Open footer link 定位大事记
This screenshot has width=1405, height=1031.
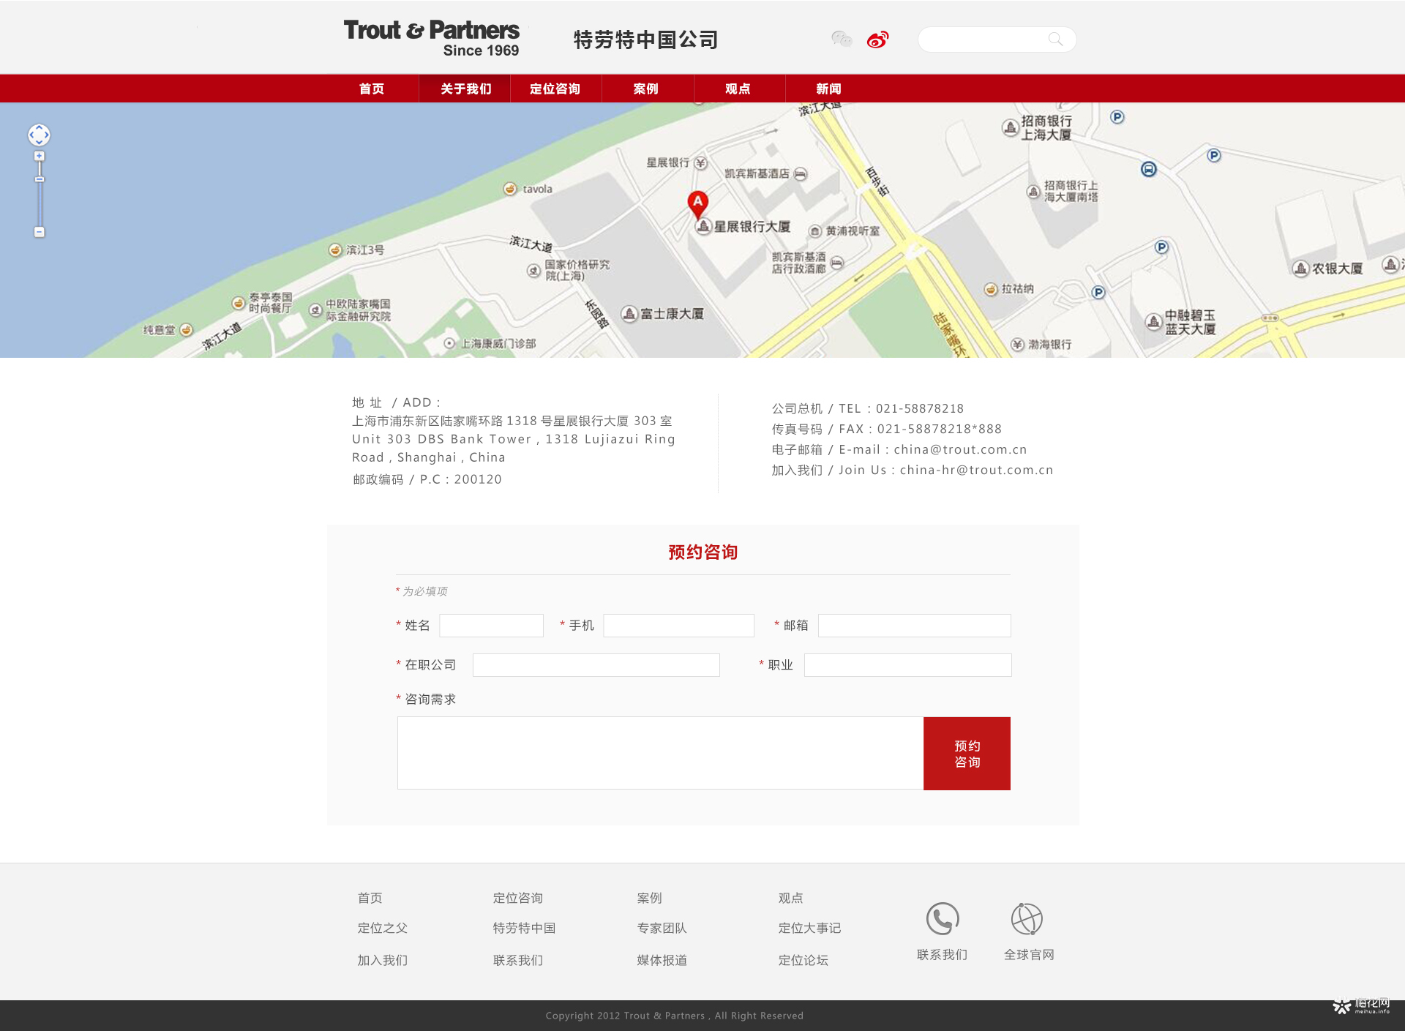[x=809, y=928]
